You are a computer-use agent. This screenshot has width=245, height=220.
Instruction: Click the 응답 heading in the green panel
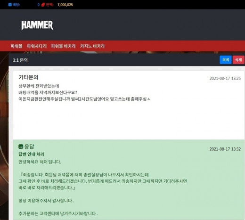[x=29, y=147]
